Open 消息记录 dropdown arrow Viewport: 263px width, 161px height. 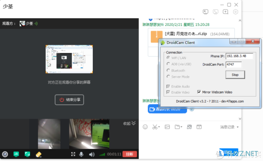238,127
